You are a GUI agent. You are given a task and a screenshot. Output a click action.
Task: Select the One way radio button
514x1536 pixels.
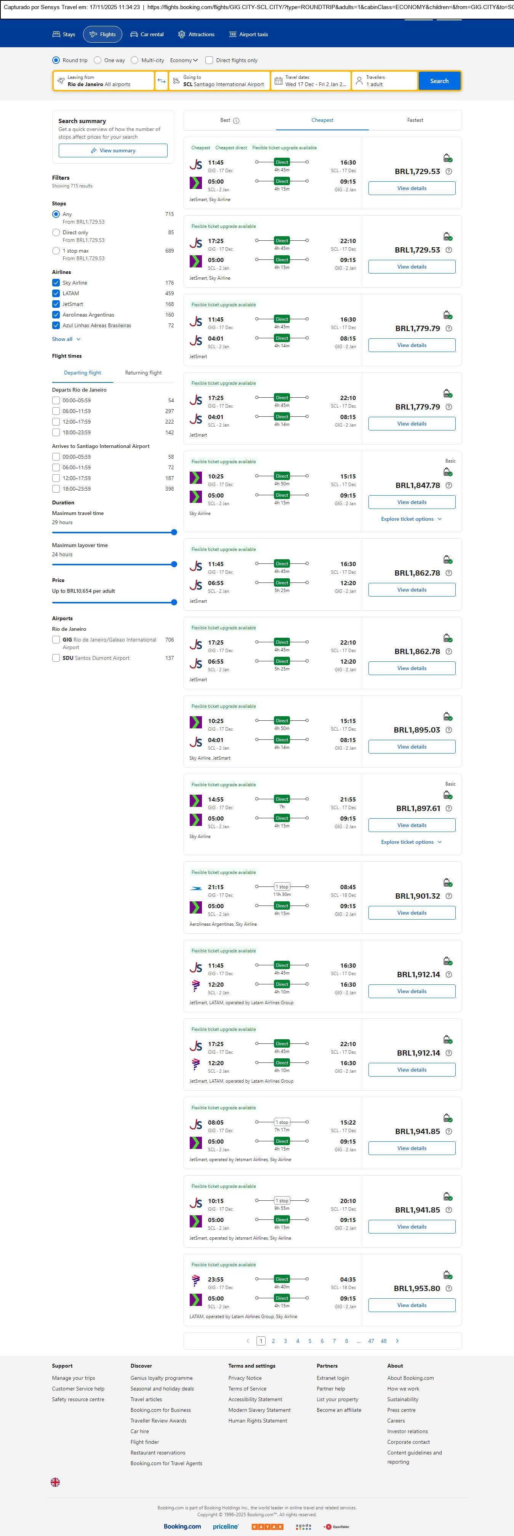(98, 60)
